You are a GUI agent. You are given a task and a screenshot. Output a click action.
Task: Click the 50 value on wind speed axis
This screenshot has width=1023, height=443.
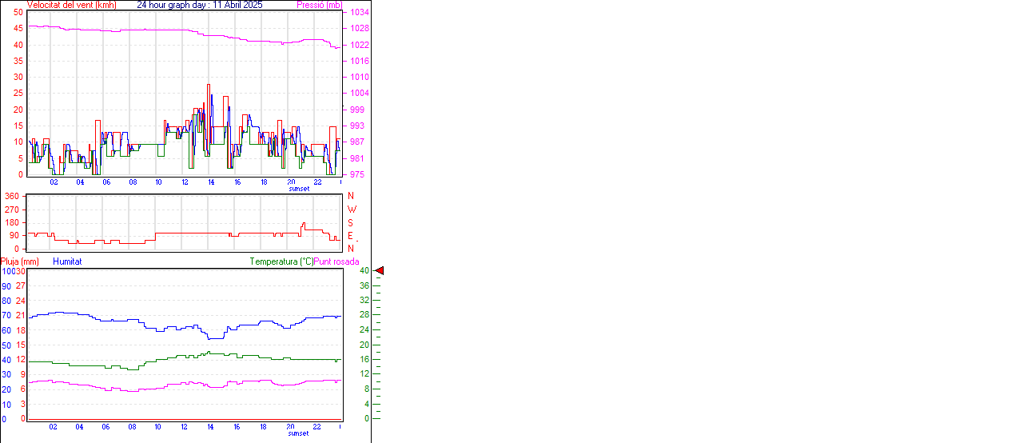pos(18,13)
